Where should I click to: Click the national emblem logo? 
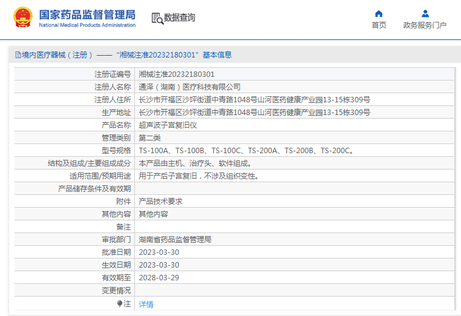(x=23, y=17)
